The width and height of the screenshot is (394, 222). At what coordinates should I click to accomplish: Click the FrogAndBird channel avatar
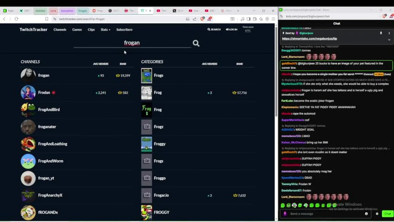point(28,109)
